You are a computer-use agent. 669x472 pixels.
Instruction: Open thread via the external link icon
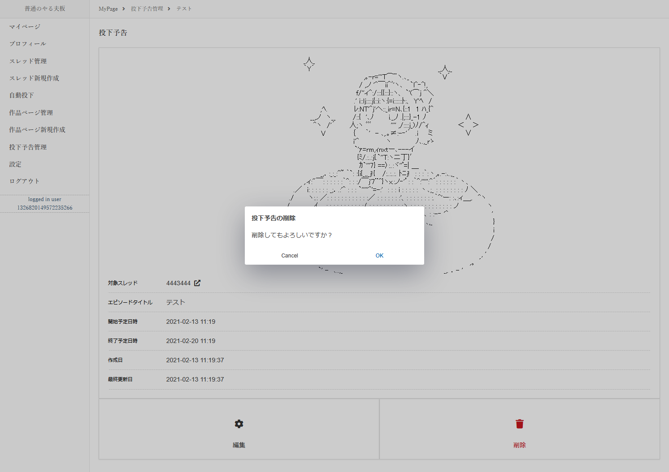[198, 283]
